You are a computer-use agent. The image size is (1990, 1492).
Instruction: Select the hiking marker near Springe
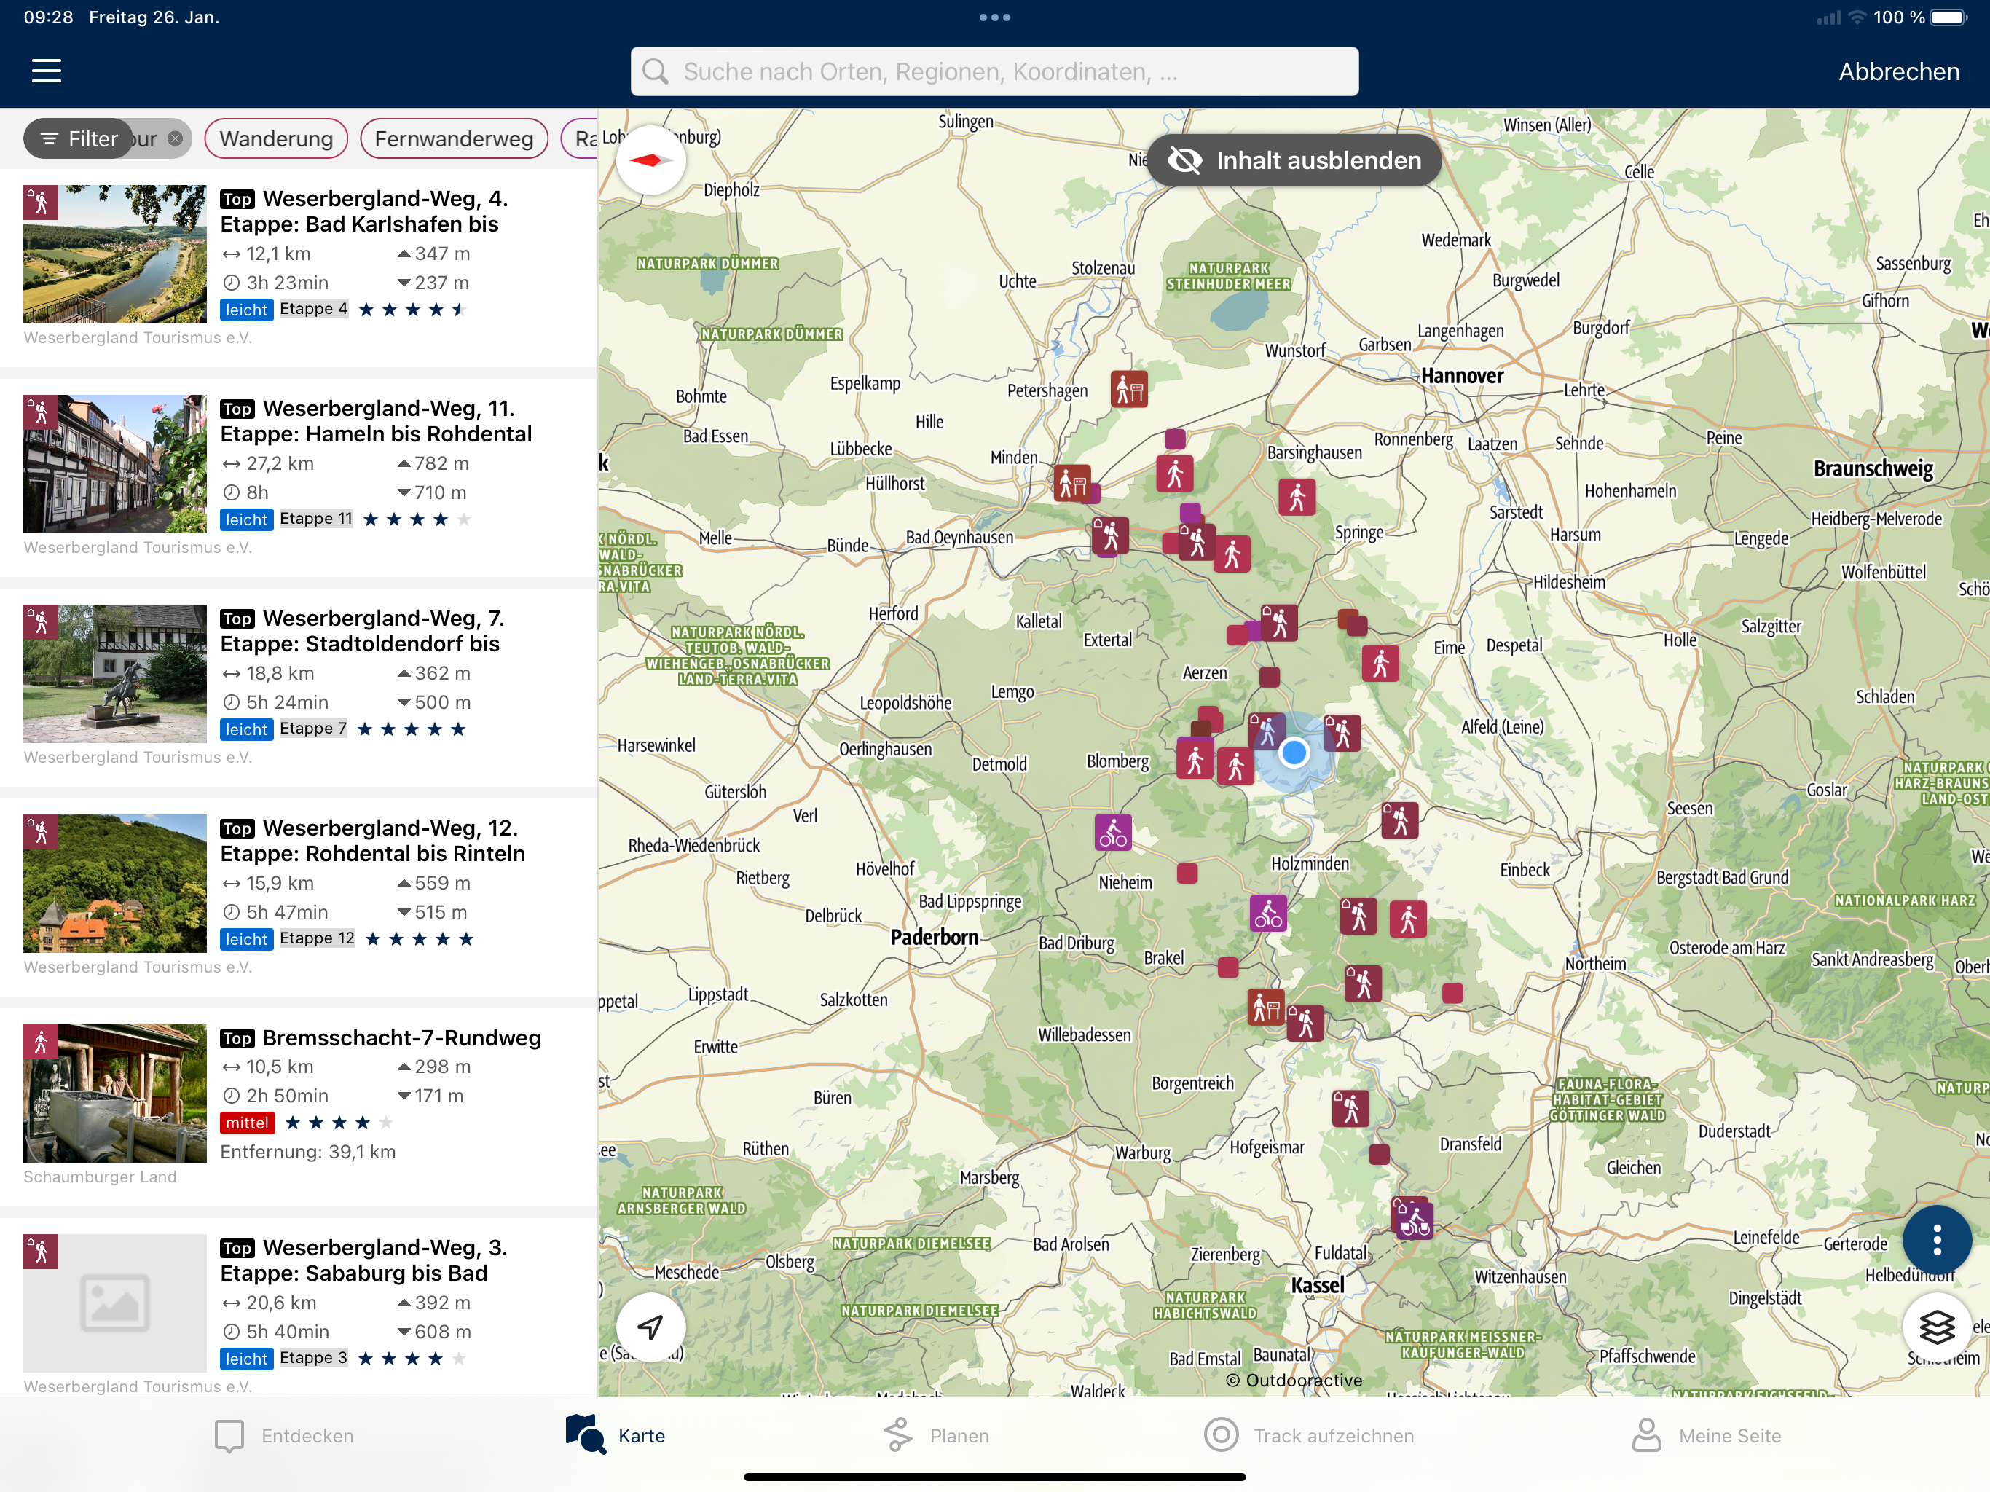[x=1297, y=497]
